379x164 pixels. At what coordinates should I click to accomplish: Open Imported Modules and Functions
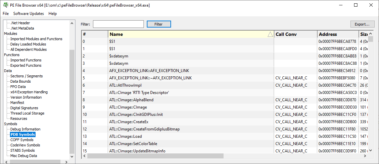coord(36,39)
